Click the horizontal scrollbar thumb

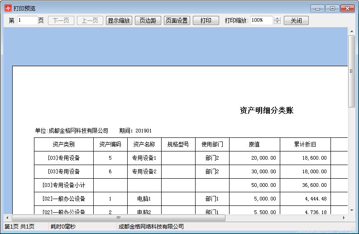[x=119, y=218]
